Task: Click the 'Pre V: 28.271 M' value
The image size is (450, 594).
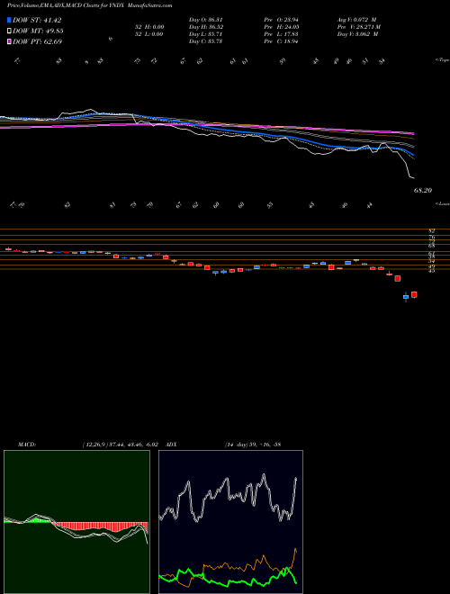Action: [359, 27]
